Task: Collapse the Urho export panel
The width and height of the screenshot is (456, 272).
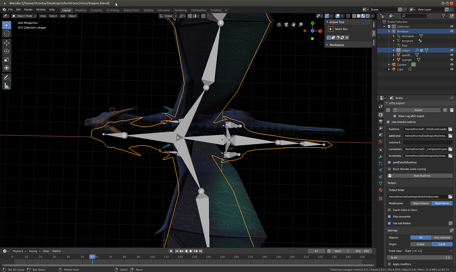Action: pos(387,103)
